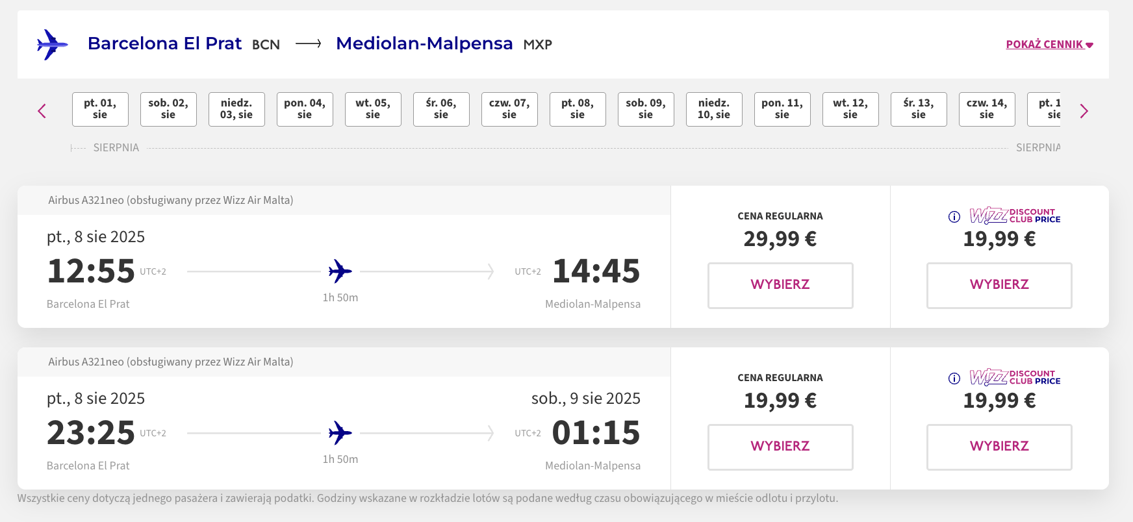The height and width of the screenshot is (522, 1133).
Task: Choose date czw. 14, sie
Action: [987, 109]
